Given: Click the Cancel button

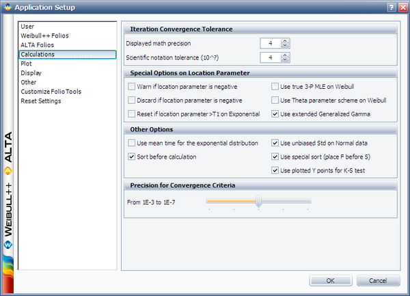Looking at the screenshot, I should (378, 280).
